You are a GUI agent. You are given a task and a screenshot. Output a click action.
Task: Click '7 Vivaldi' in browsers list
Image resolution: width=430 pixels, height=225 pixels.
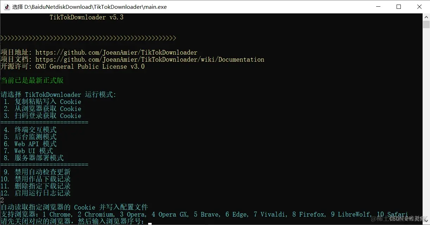click(x=270, y=214)
